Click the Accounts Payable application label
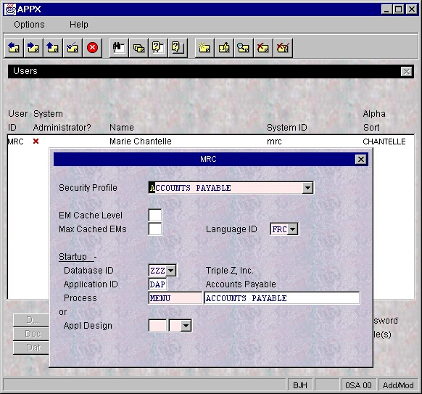422x394 pixels. pos(241,284)
